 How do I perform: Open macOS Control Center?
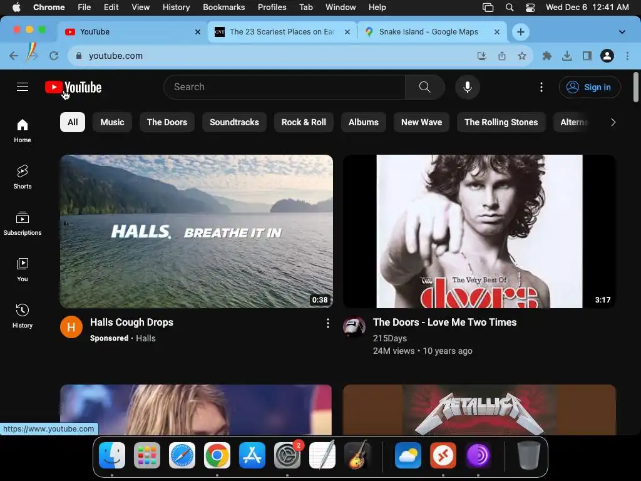pos(530,8)
